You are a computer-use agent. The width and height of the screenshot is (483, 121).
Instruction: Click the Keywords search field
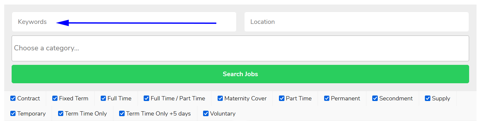(124, 22)
